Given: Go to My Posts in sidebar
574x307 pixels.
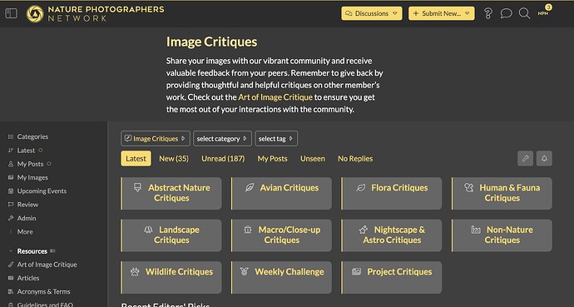Looking at the screenshot, I should tap(30, 164).
